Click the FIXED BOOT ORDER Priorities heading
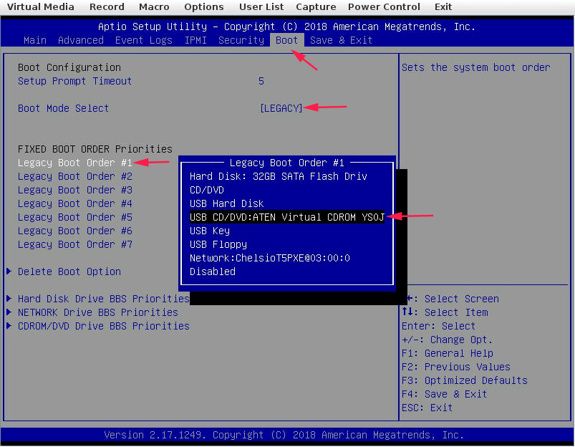Viewport: 575px width, 447px height. pos(95,149)
